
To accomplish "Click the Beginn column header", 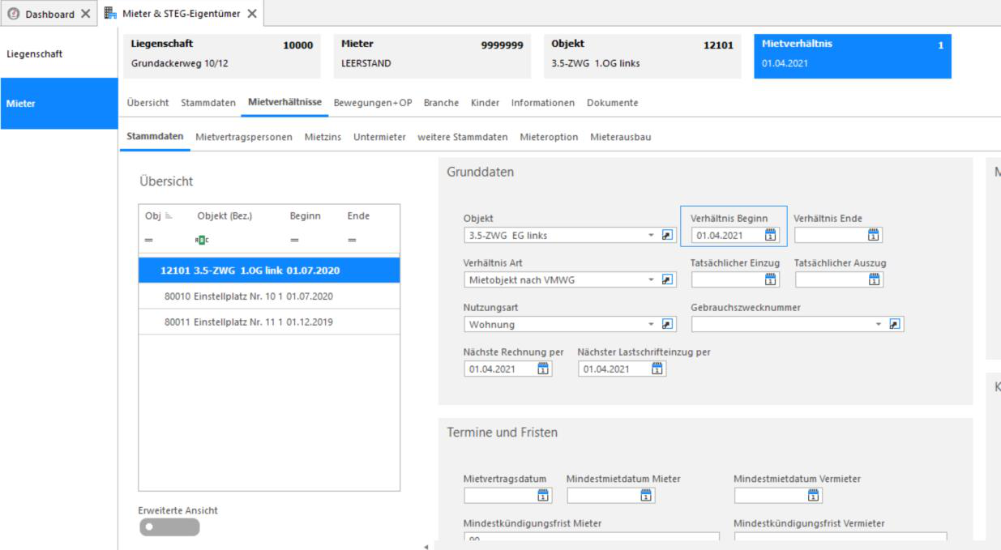I will pos(305,216).
